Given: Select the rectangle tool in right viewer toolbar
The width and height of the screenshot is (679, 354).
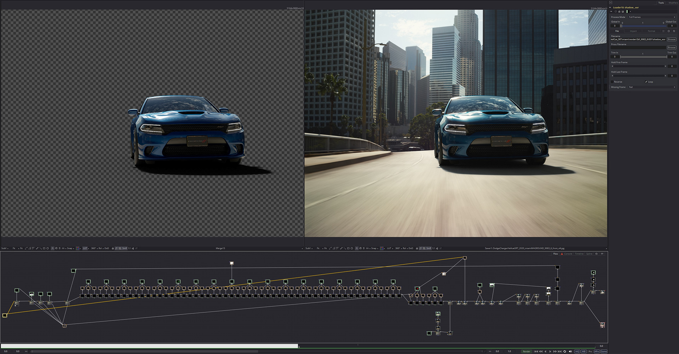Looking at the screenshot, I should coord(348,248).
